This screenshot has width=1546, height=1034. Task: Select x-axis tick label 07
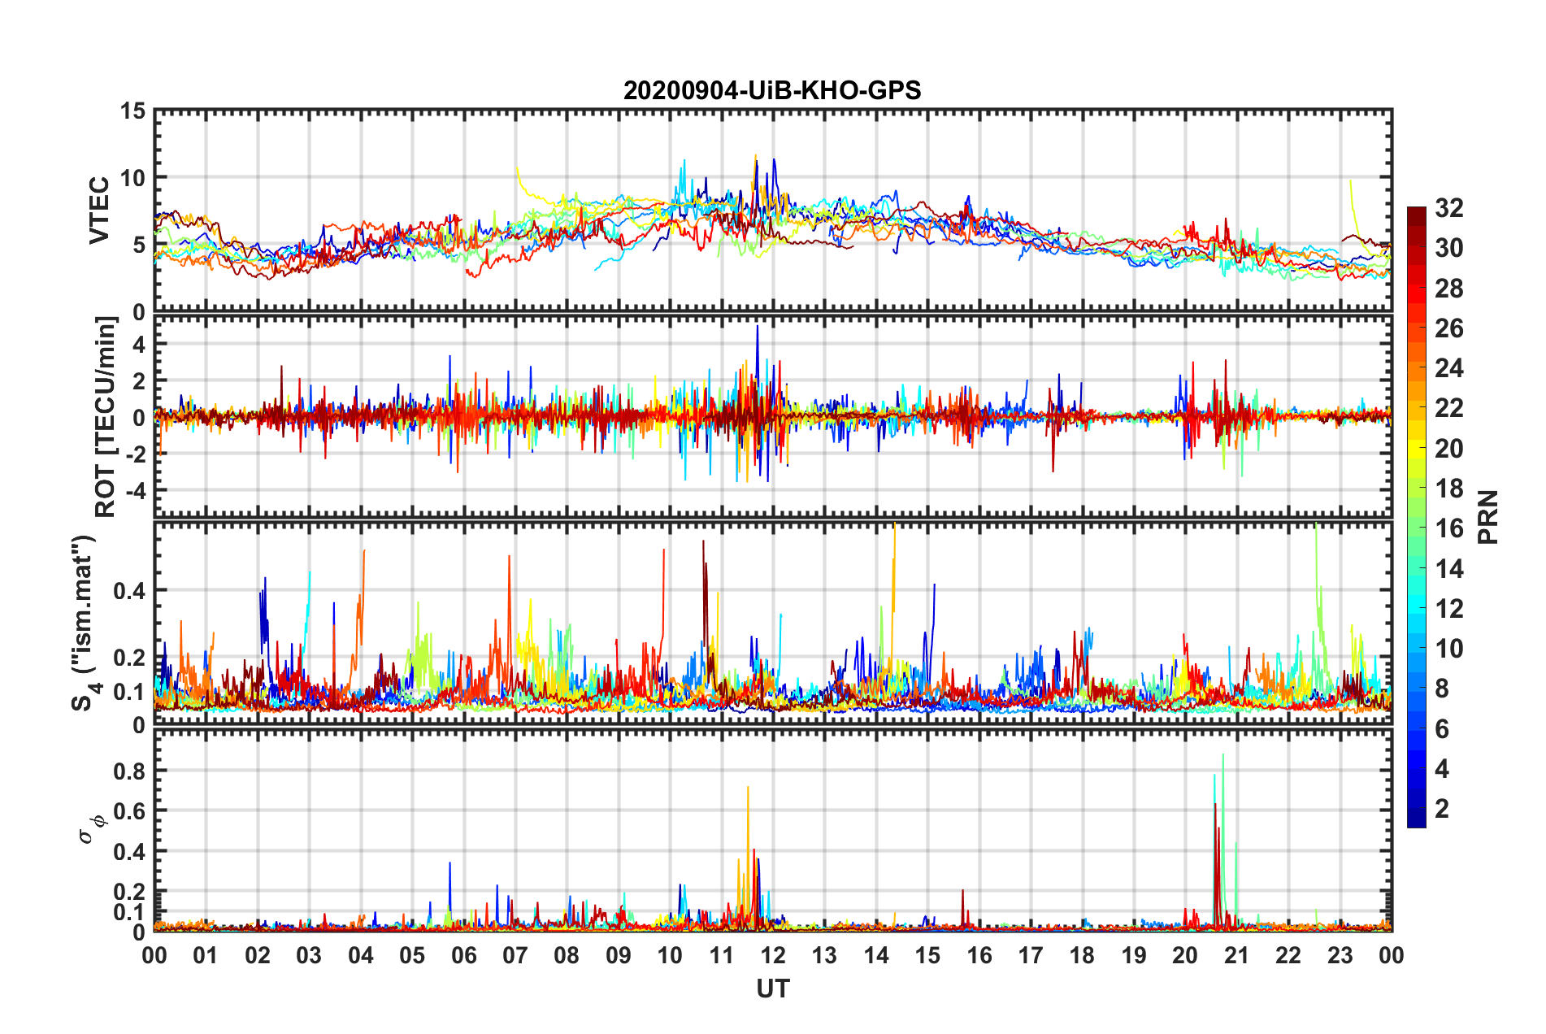pos(515,955)
